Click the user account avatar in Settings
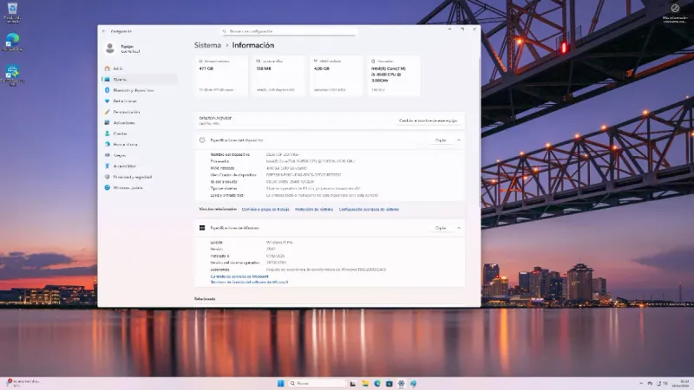694x390 pixels. [x=110, y=49]
